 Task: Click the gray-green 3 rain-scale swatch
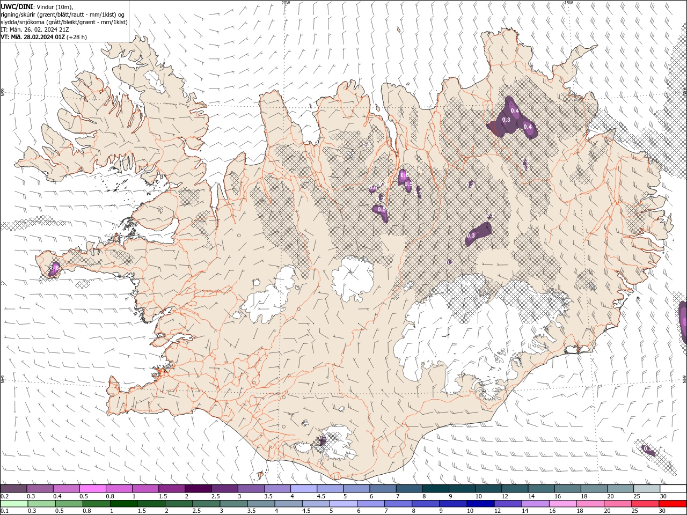pyautogui.click(x=233, y=504)
